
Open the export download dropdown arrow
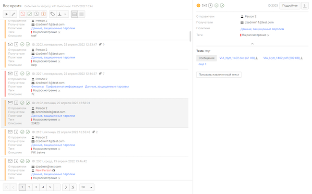coord(65,14)
